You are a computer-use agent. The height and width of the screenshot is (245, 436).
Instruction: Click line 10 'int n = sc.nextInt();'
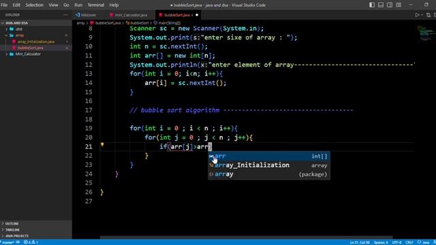(168, 46)
